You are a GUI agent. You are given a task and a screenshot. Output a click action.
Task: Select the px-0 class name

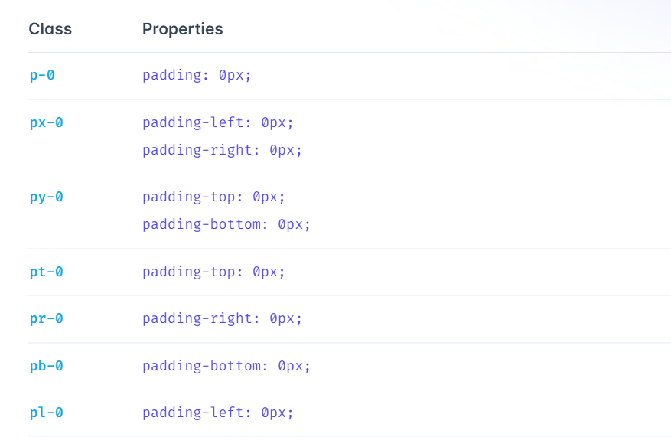point(46,123)
